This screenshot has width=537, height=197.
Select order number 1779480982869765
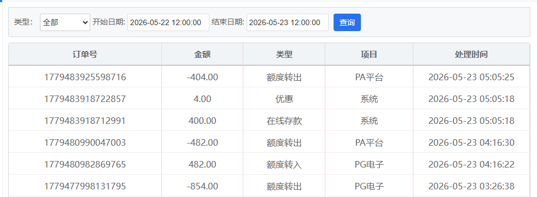tap(85, 164)
